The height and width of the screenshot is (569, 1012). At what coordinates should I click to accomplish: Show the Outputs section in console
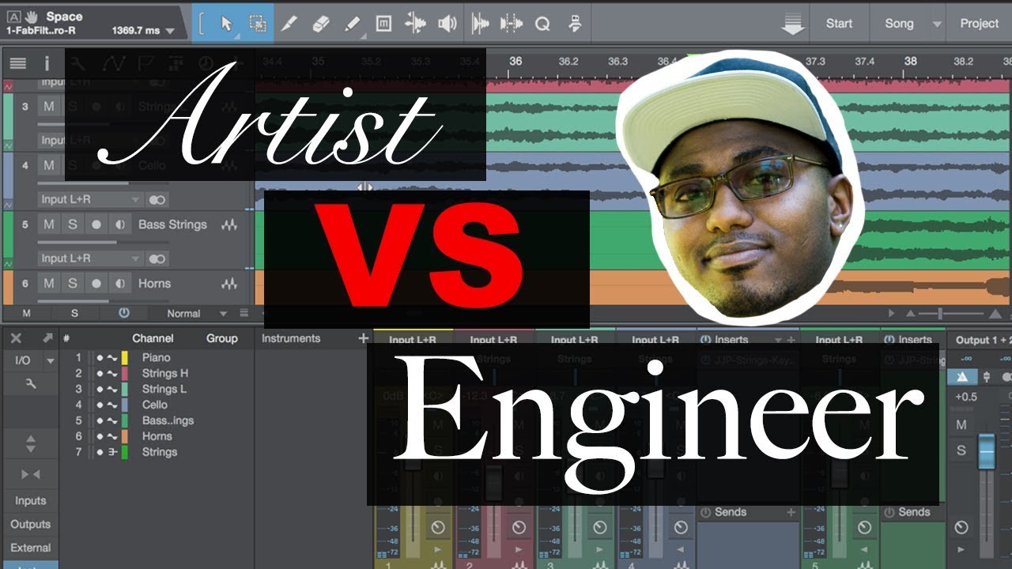click(x=30, y=524)
